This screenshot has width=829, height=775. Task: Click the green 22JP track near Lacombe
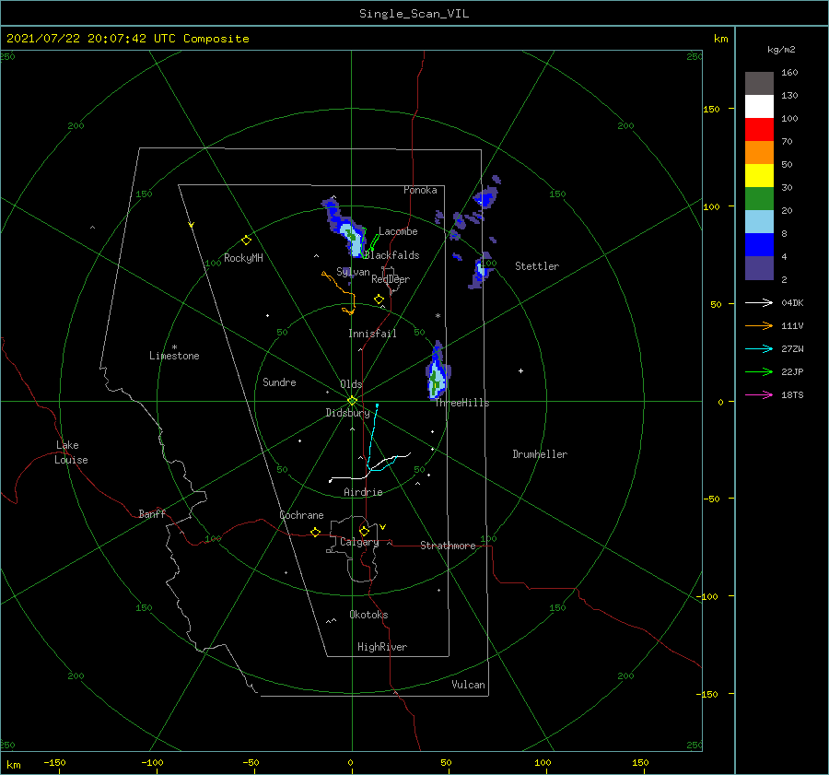tap(374, 241)
